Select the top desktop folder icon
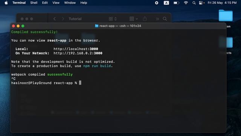This screenshot has width=241, height=136. pos(226,15)
